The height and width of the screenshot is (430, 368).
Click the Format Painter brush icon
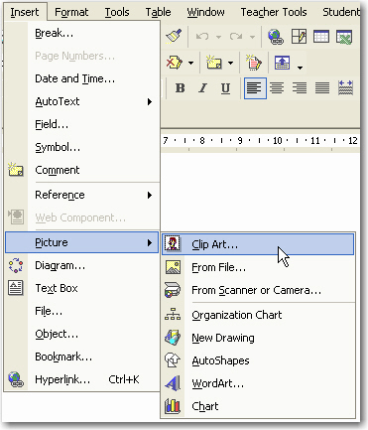(174, 36)
